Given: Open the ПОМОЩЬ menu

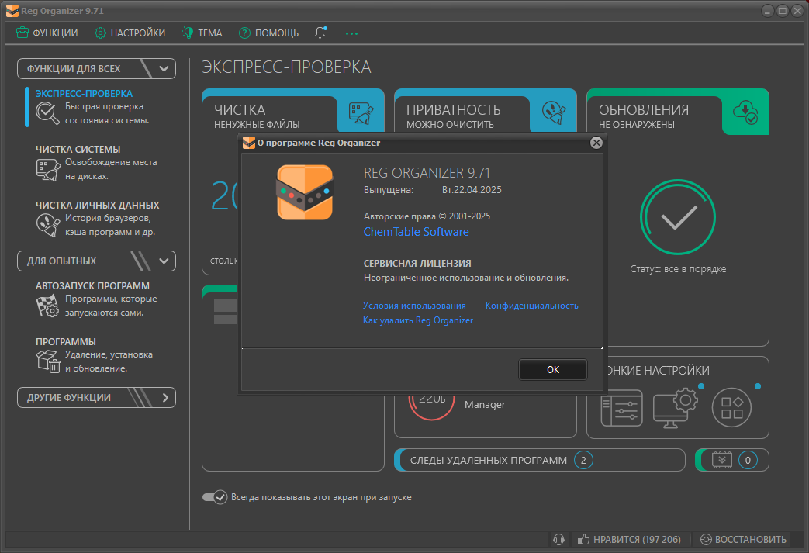Looking at the screenshot, I should pyautogui.click(x=268, y=33).
